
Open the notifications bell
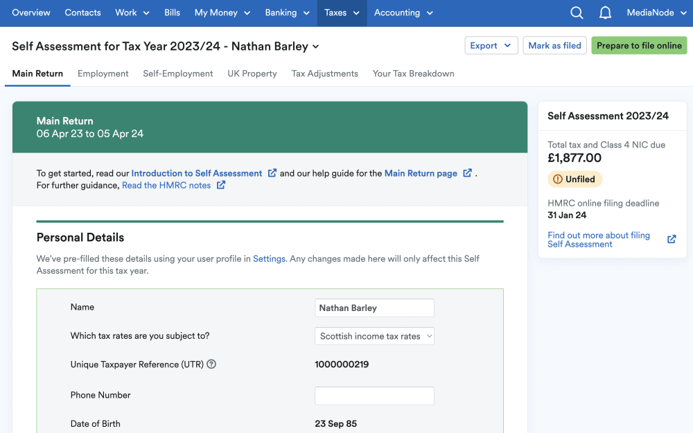605,13
